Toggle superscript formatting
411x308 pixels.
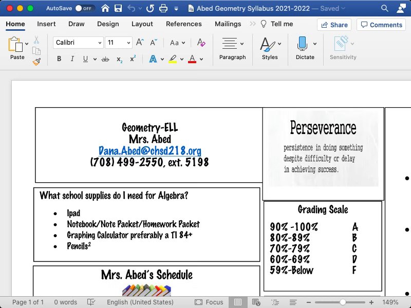133,59
